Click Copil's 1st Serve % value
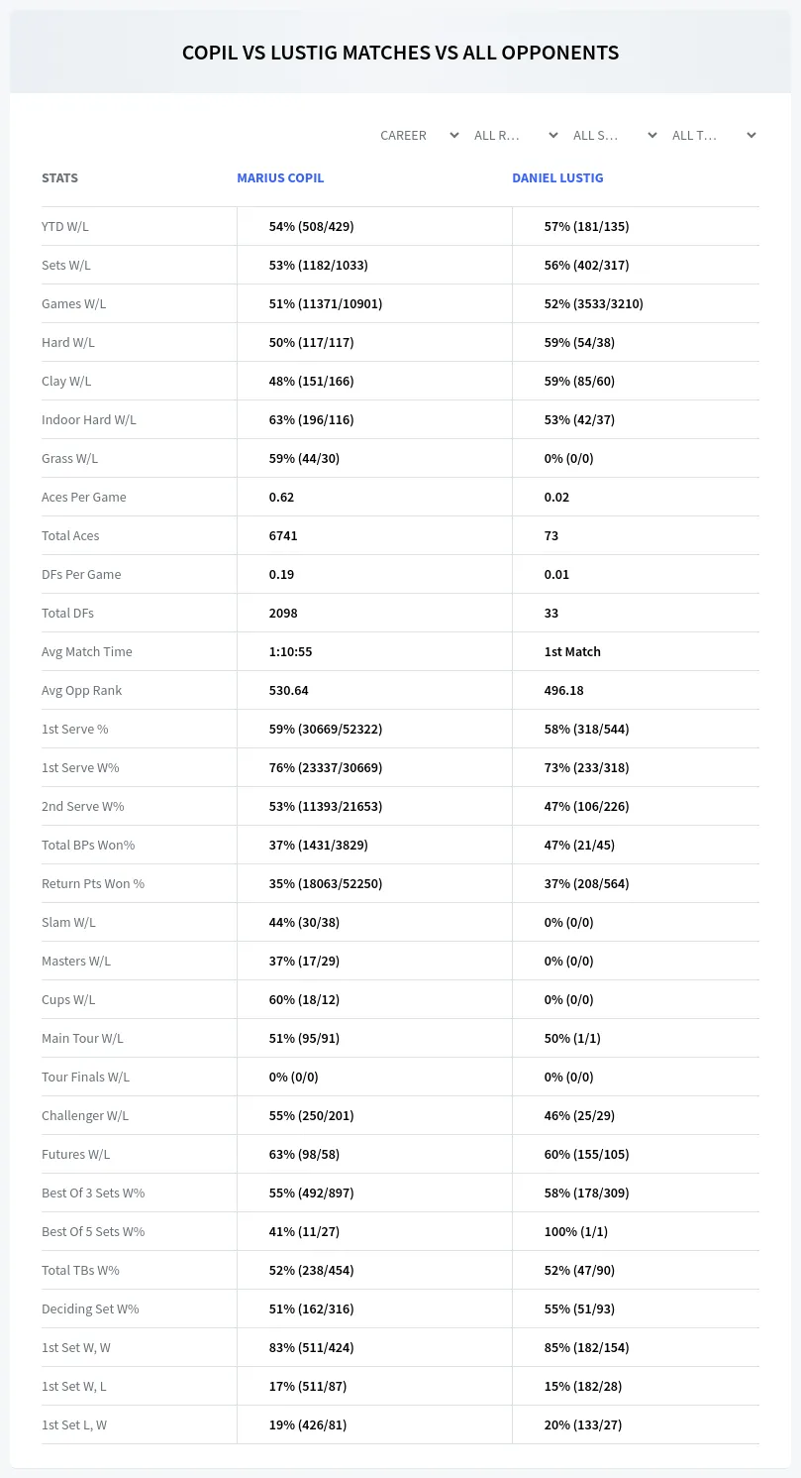801x1478 pixels. (x=326, y=729)
